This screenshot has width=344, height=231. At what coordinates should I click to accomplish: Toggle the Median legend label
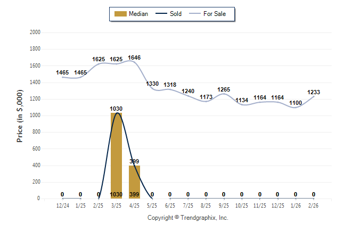coord(138,14)
